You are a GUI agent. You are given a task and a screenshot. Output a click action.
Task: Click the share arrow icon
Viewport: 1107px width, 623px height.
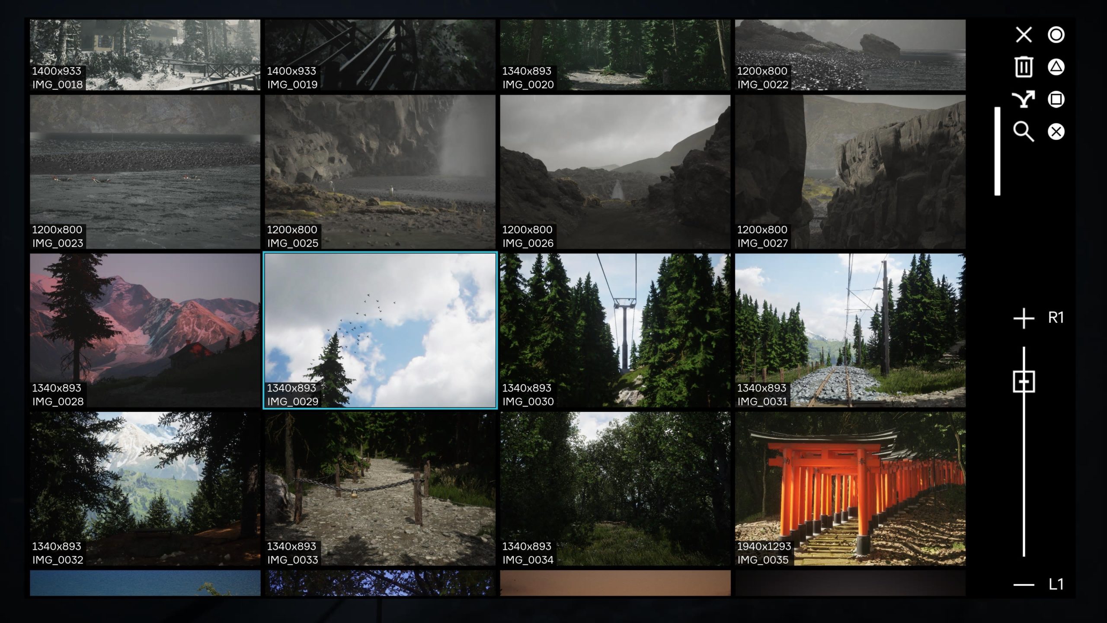click(x=1024, y=99)
